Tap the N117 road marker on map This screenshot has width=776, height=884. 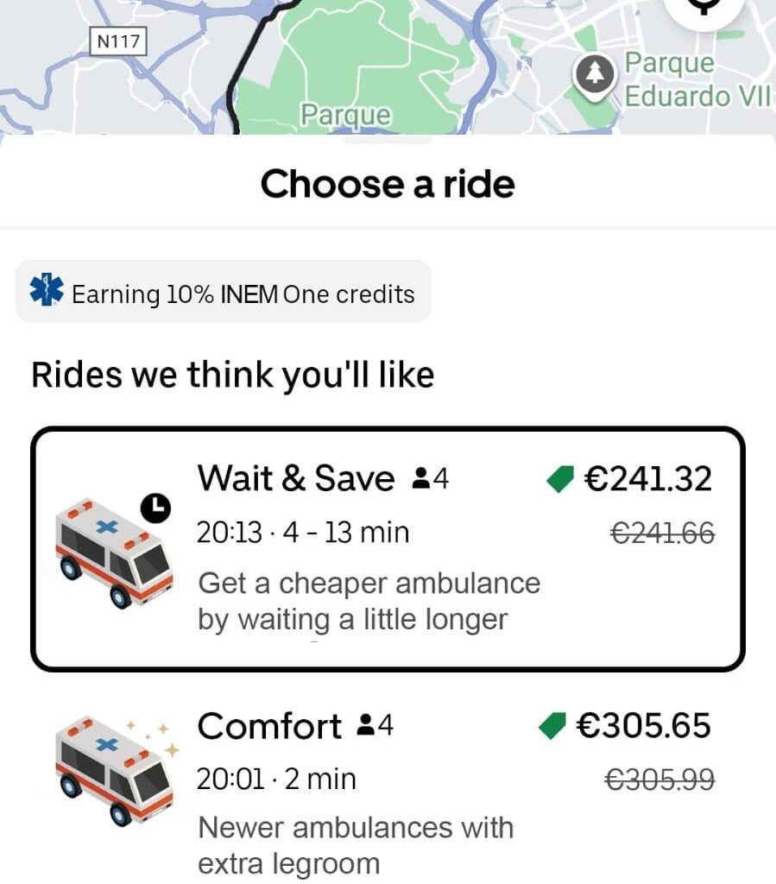(118, 41)
